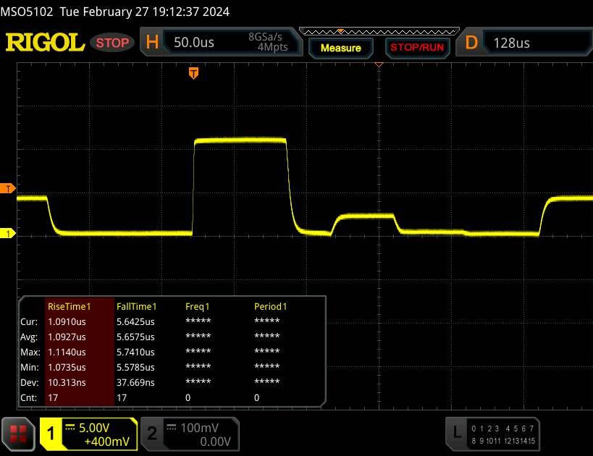The width and height of the screenshot is (593, 456).
Task: Click the L logic analyzer letter icon
Action: click(x=457, y=432)
